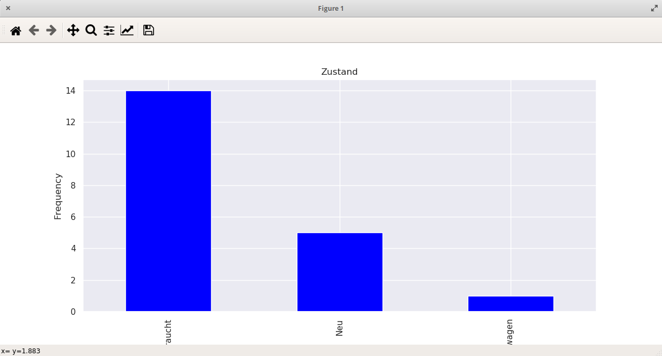Reset the plot to original Home view
This screenshot has height=356, width=662.
click(16, 30)
